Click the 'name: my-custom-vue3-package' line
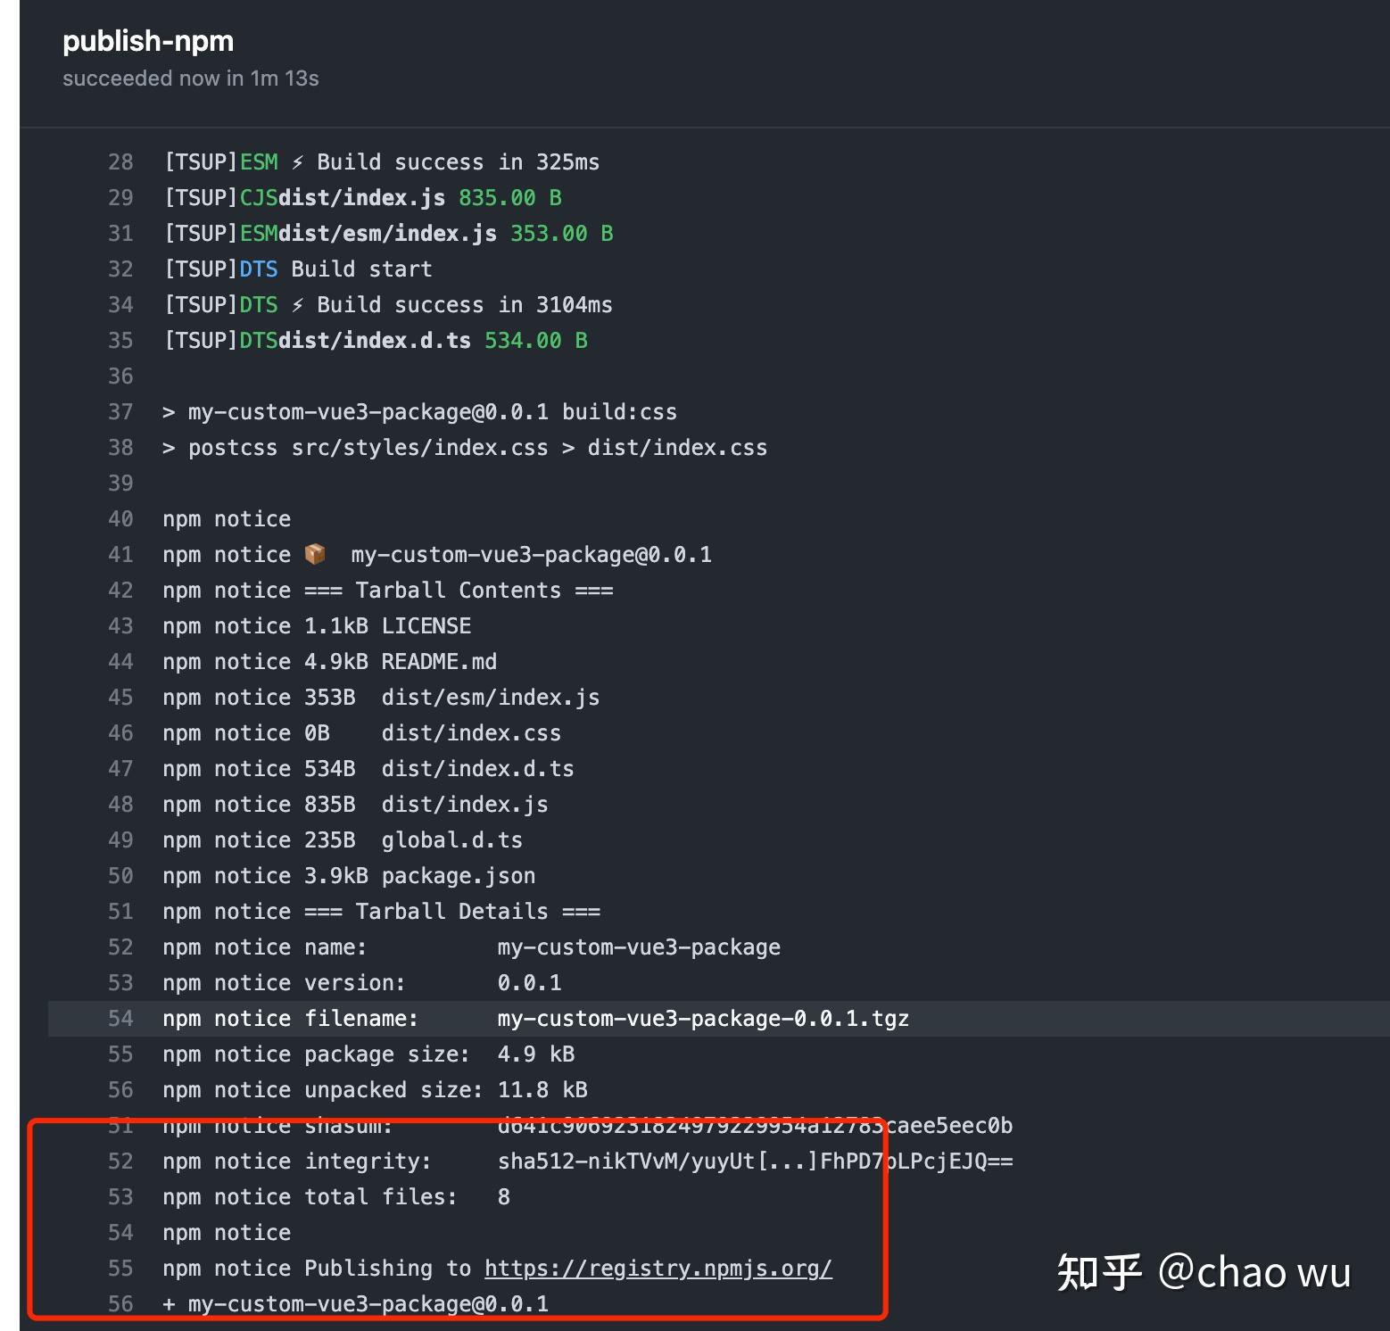The image size is (1390, 1331). click(x=471, y=947)
